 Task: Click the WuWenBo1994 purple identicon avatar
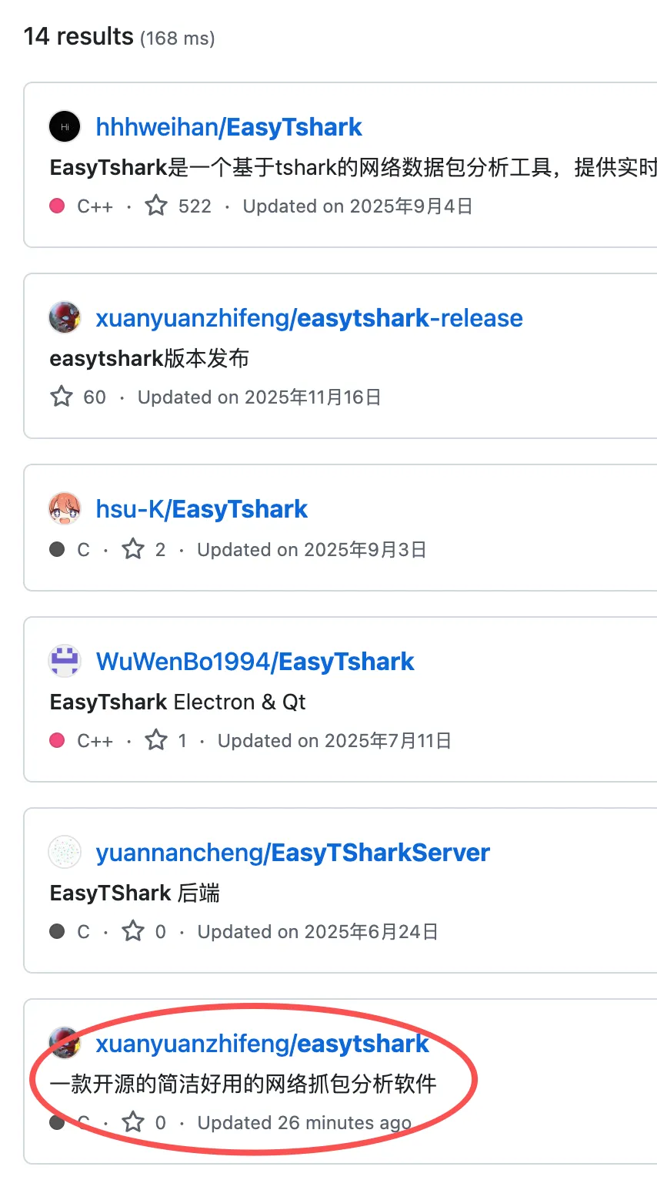65,661
